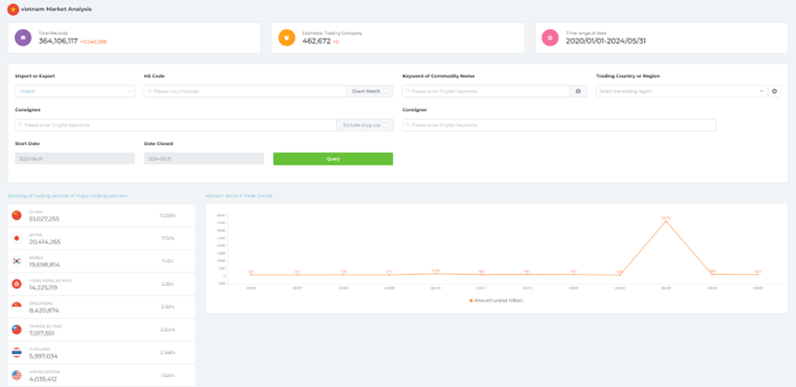Click the China flag icon in ranking
Image resolution: width=796 pixels, height=387 pixels.
tap(17, 215)
